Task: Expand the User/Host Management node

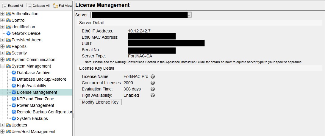Action: point(3,132)
